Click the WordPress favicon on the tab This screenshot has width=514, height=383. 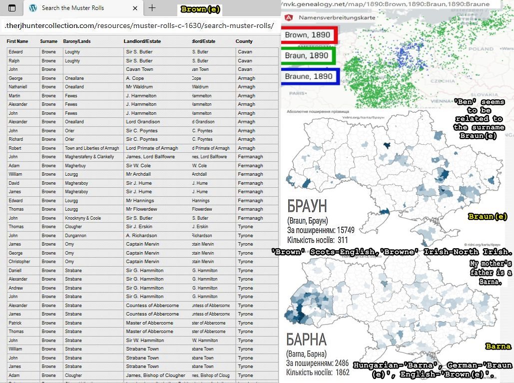tap(33, 8)
